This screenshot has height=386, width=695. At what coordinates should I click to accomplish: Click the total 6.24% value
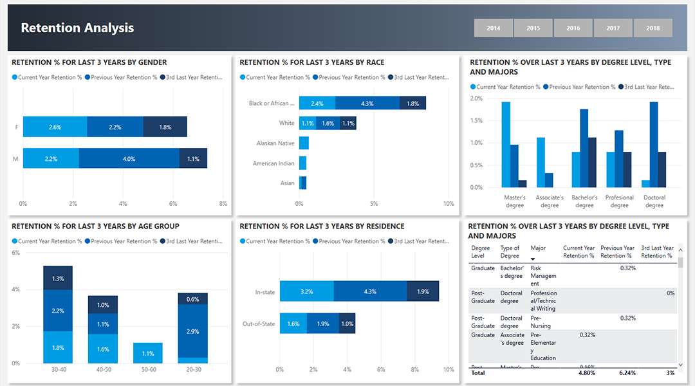tap(627, 373)
